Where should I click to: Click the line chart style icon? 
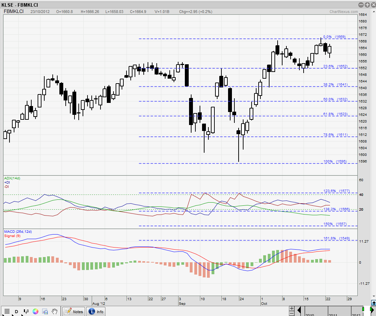point(7,311)
